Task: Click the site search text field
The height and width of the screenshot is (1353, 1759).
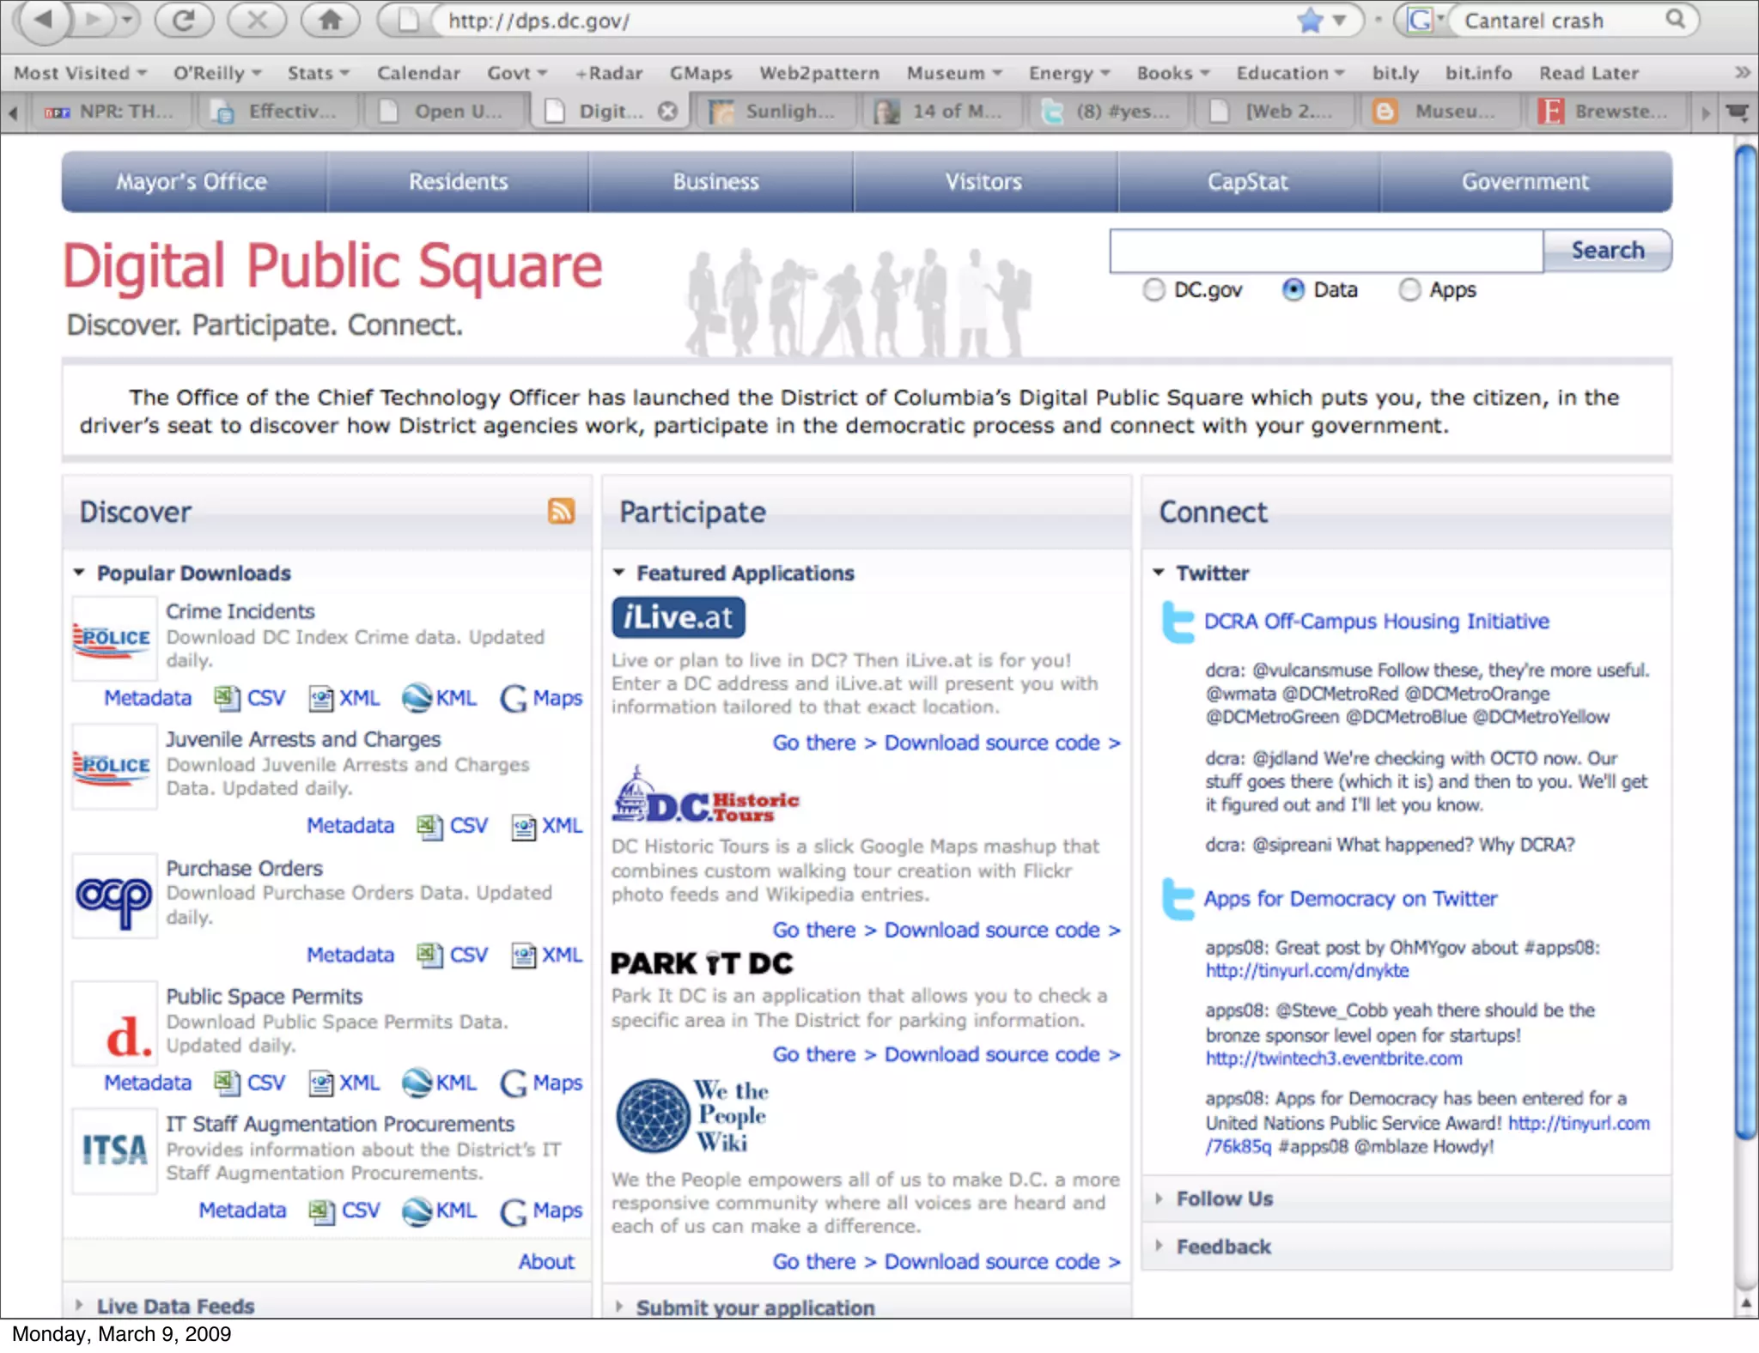Action: coord(1326,251)
